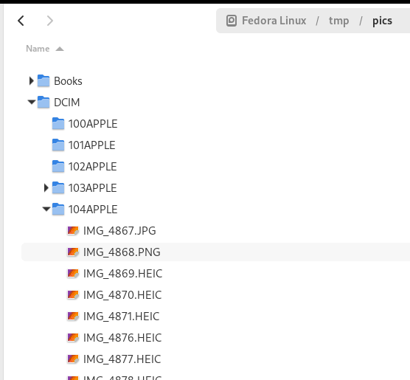410x380 pixels.
Task: Click the IMG_4868.PNG image icon
Action: [73, 252]
